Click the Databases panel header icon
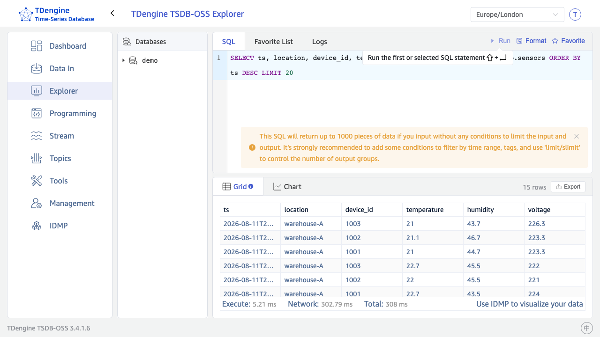 coord(127,42)
